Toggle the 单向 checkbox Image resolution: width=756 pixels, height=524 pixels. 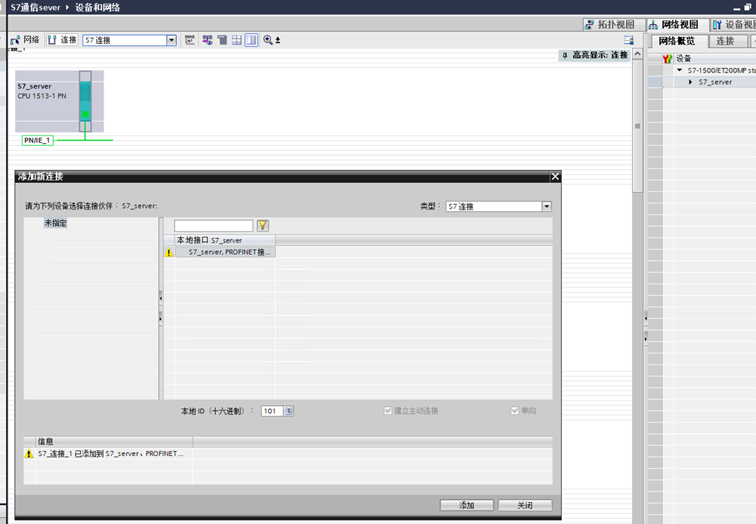515,411
